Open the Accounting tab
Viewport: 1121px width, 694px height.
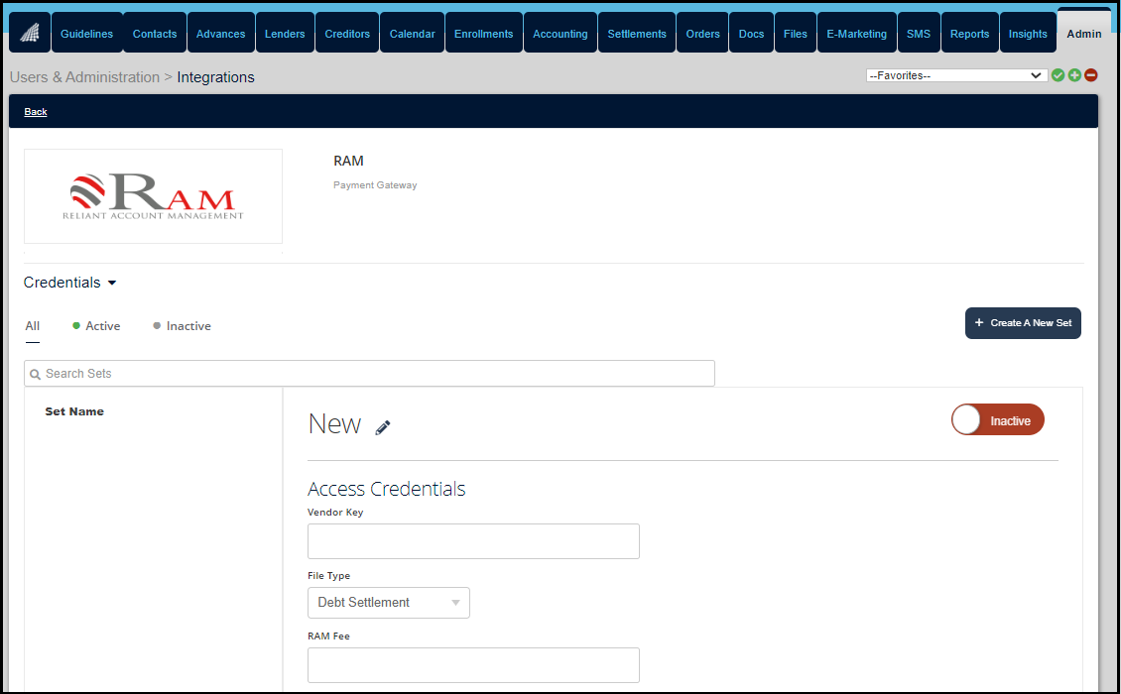pos(560,33)
